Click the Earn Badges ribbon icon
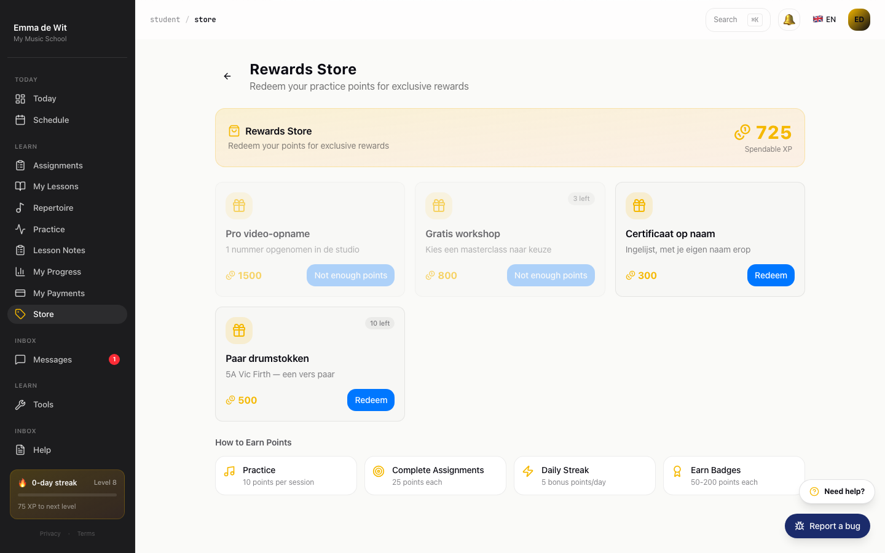The width and height of the screenshot is (885, 553). click(x=677, y=471)
